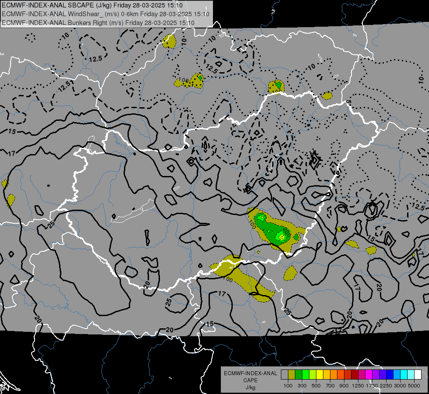
Task: Click the Bunkers Right header line
Action: tap(98, 23)
